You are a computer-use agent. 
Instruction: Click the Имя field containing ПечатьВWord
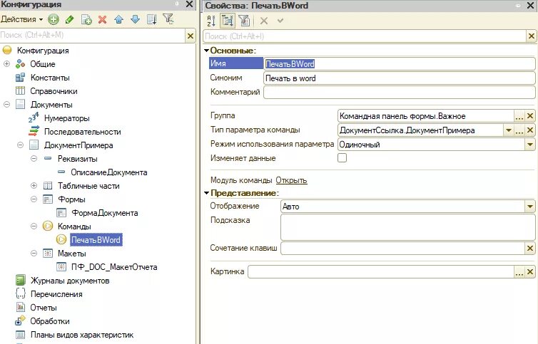[x=400, y=63]
